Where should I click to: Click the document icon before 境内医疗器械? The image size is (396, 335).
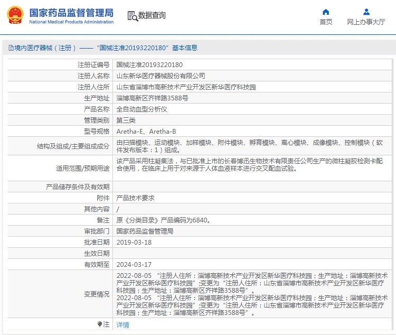[x=11, y=48]
